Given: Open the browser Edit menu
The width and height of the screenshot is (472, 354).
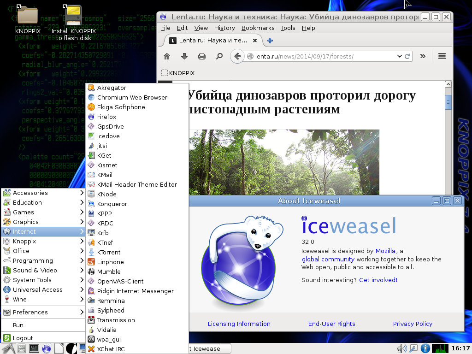Looking at the screenshot, I should (182, 28).
